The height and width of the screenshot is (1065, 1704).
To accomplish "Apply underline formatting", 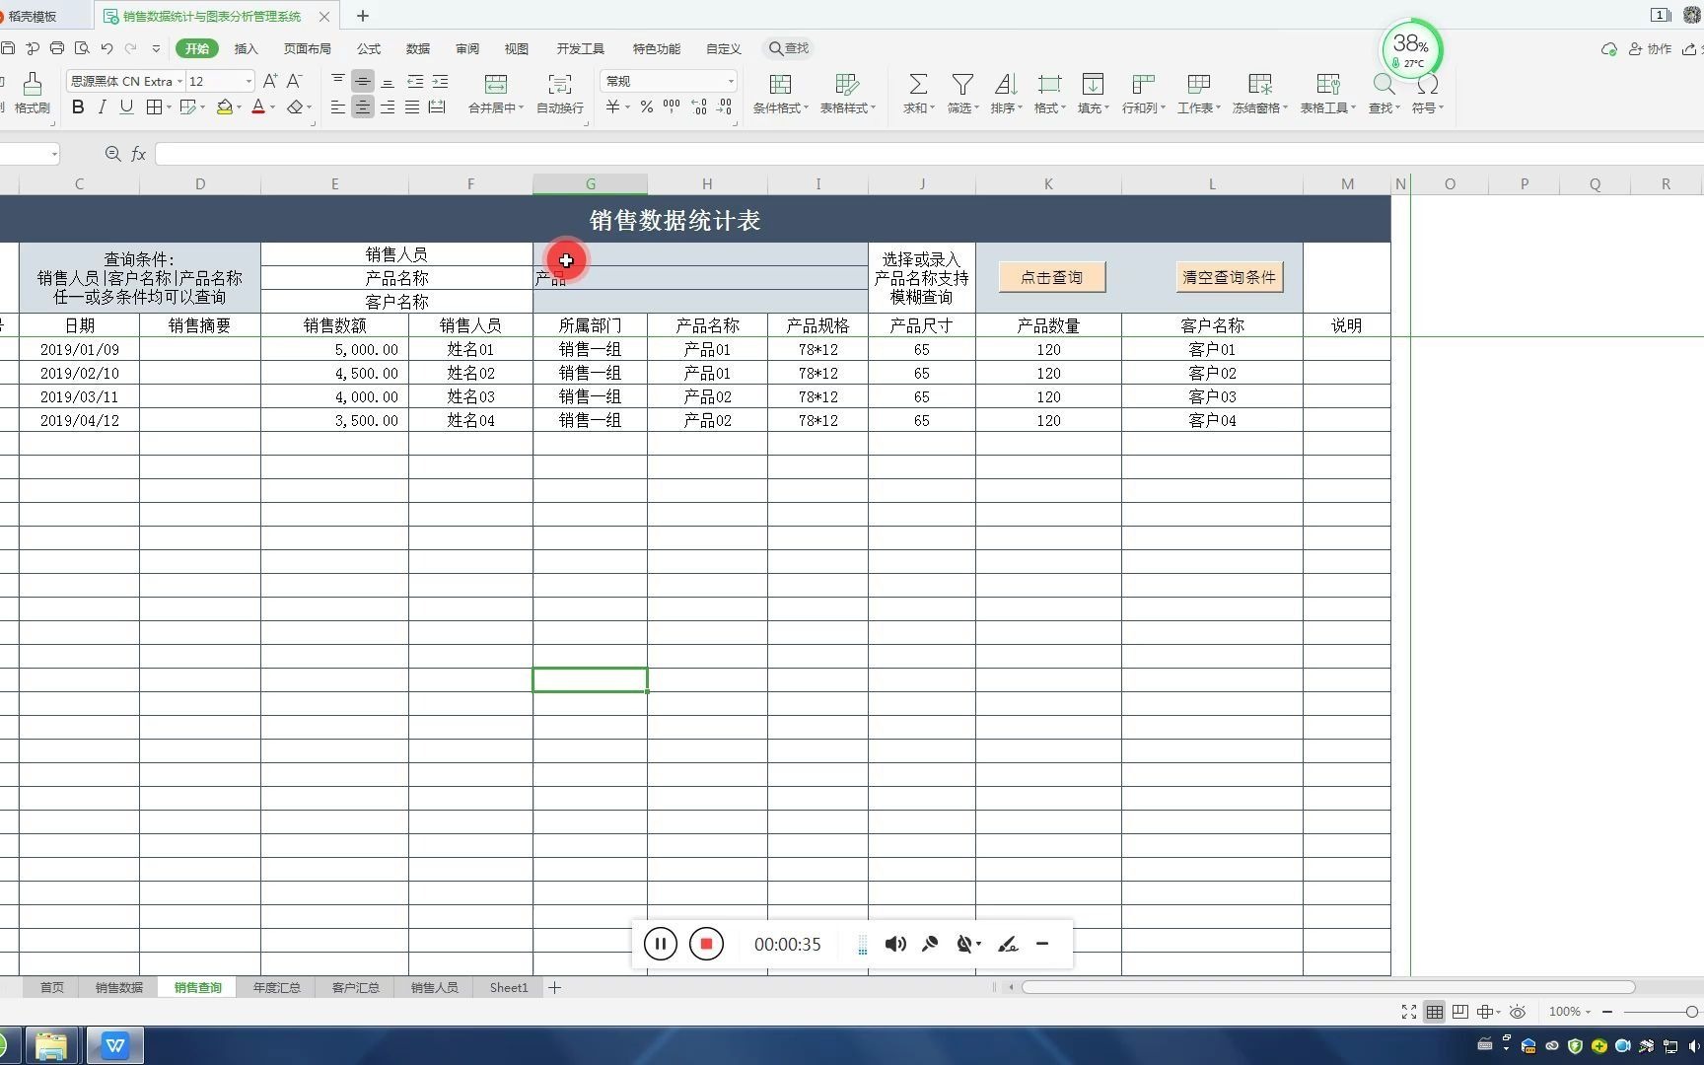I will tap(126, 107).
